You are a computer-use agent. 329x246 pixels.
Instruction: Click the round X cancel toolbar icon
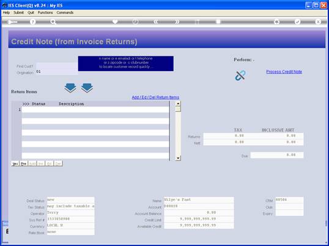point(318,22)
